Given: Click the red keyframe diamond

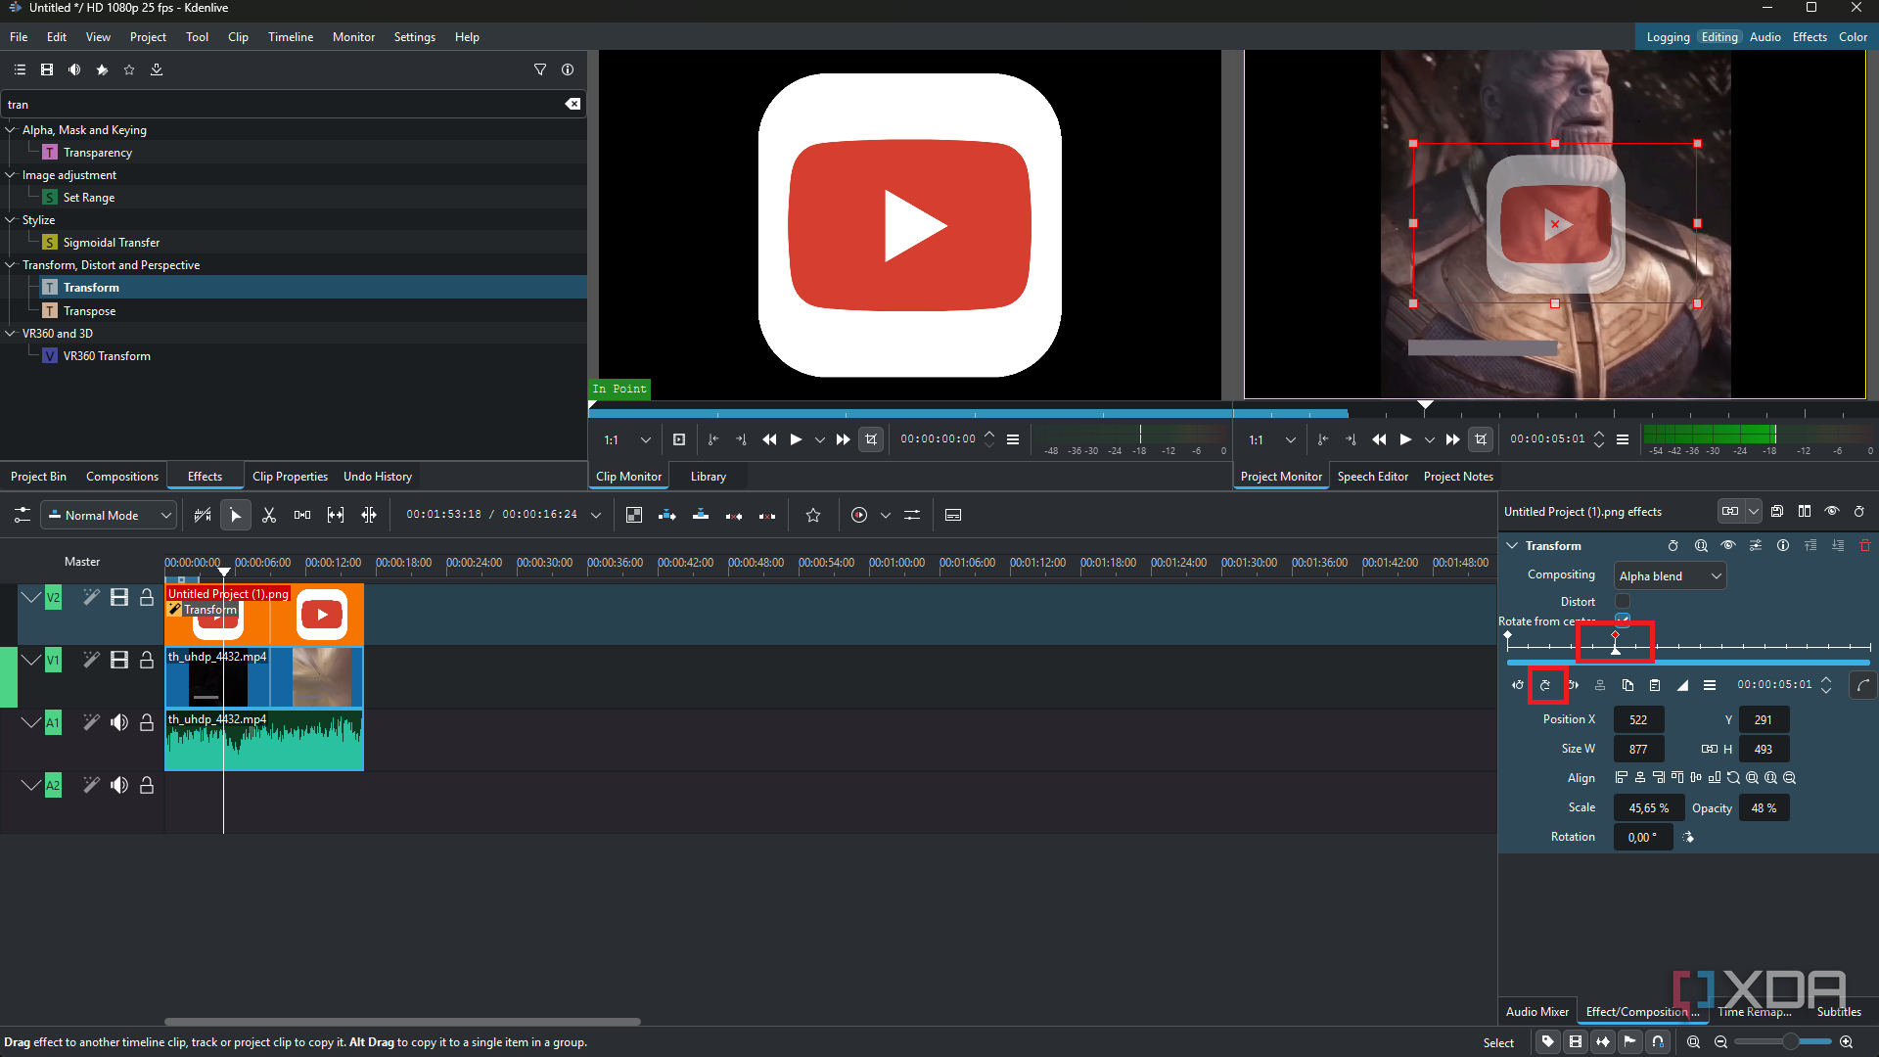Looking at the screenshot, I should [x=1615, y=635].
